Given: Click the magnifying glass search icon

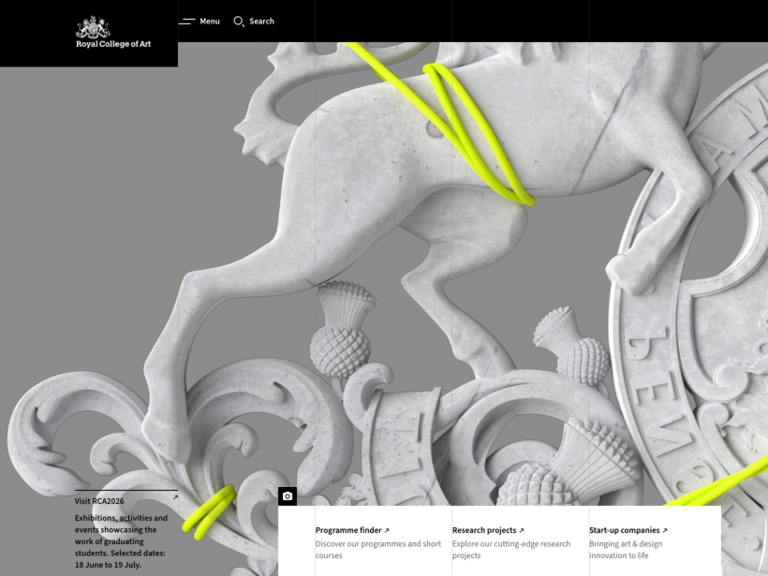Looking at the screenshot, I should click(x=239, y=22).
